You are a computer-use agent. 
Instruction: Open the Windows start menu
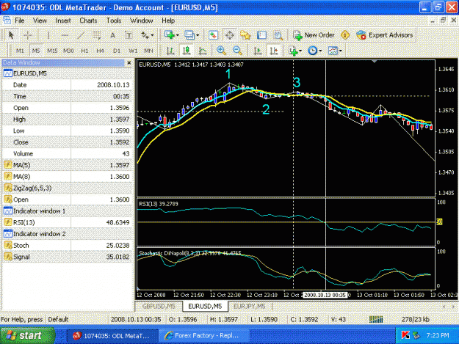(27, 336)
